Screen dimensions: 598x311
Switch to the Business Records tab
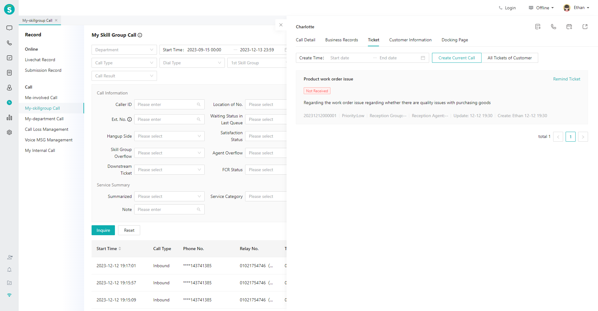342,40
